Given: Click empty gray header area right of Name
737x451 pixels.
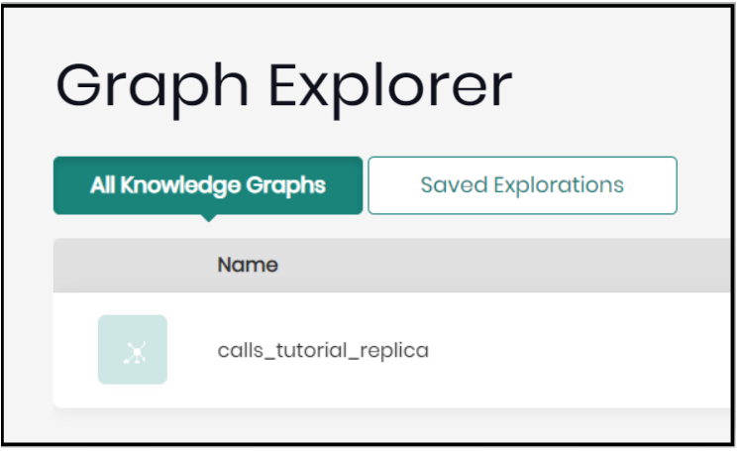Looking at the screenshot, I should pyautogui.click(x=495, y=265).
